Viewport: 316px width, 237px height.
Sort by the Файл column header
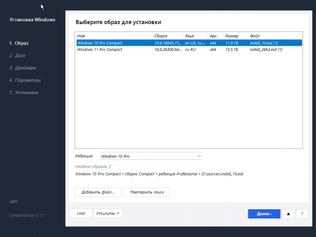coord(275,36)
